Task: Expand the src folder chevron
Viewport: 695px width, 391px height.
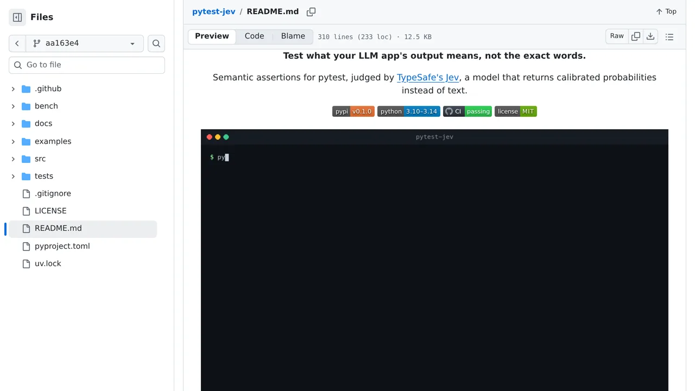Action: (x=13, y=159)
